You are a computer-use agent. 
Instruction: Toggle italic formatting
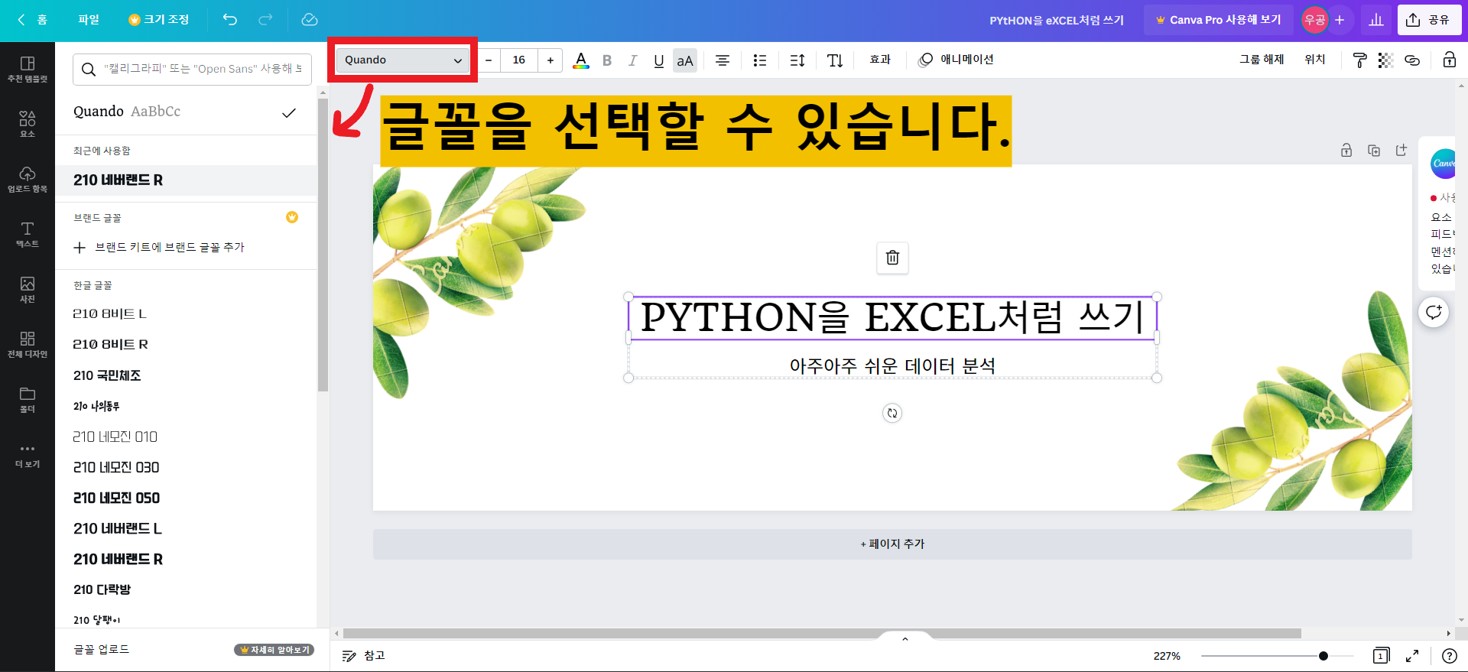(632, 60)
